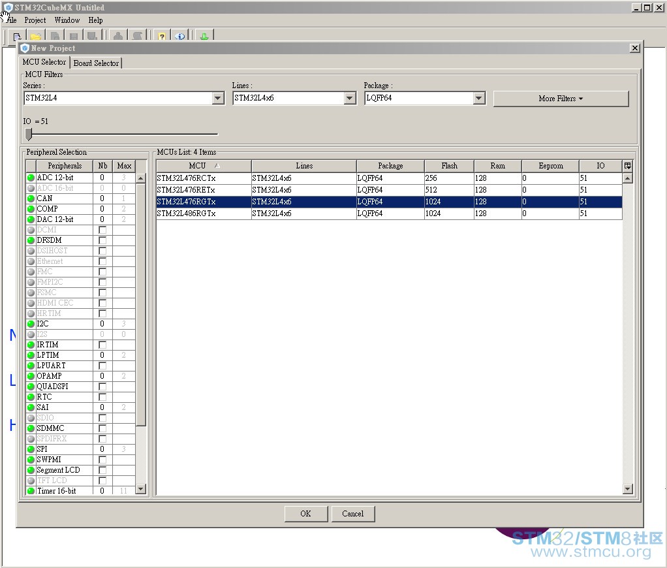Viewport: 667px width, 568px height.
Task: Confirm selection with the OK button
Action: click(x=305, y=514)
